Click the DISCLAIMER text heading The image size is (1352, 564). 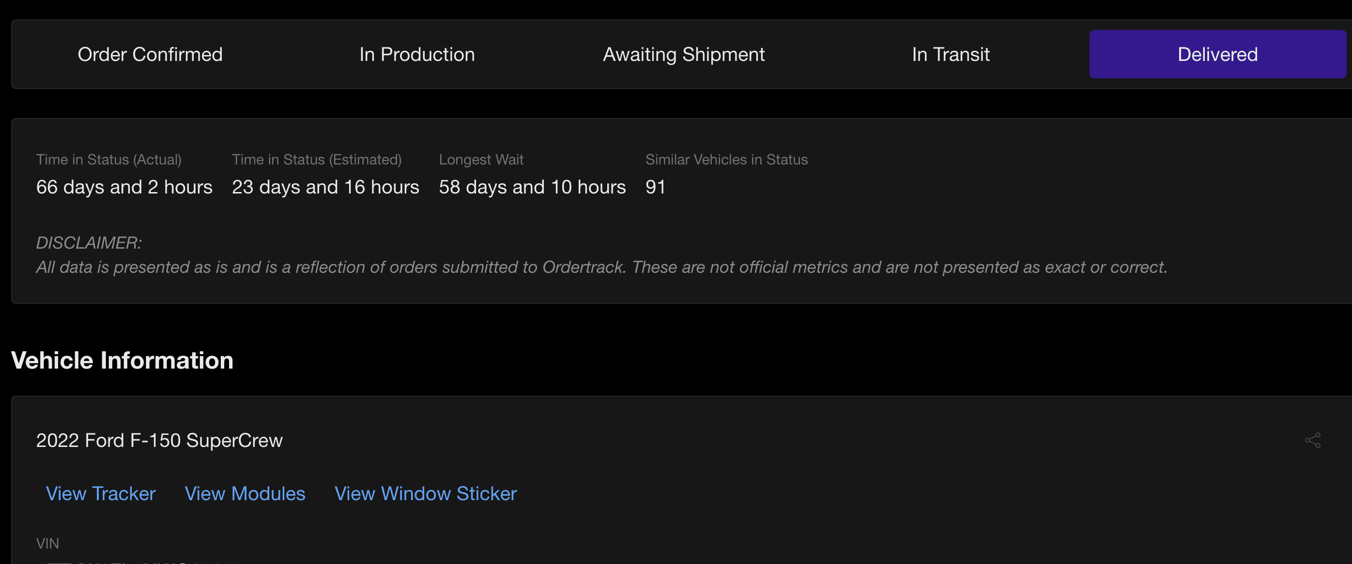89,243
